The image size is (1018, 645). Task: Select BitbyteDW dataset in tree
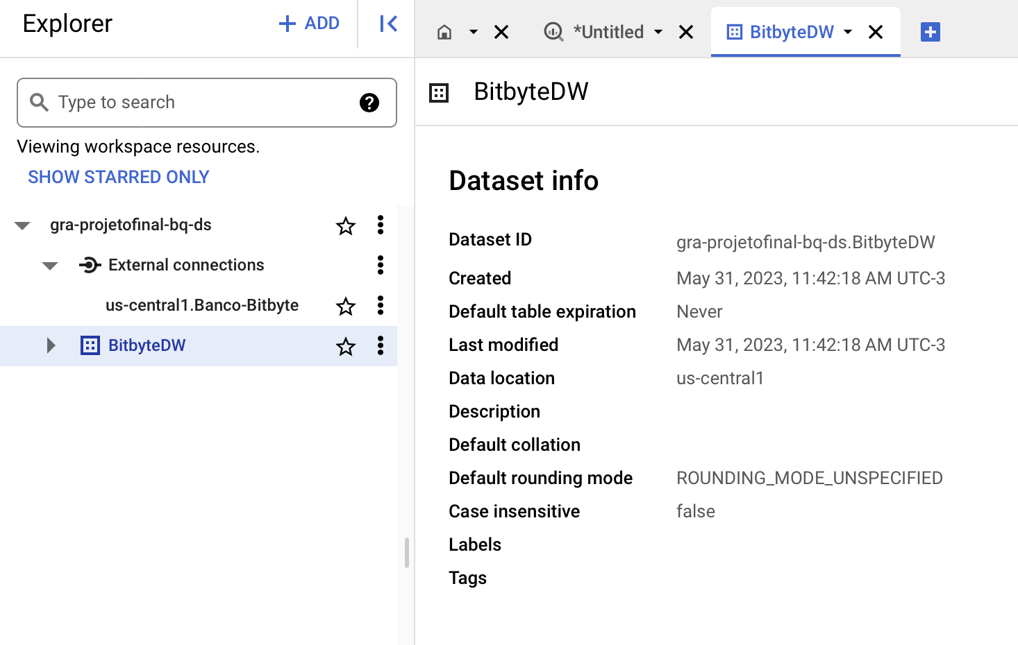(x=147, y=345)
